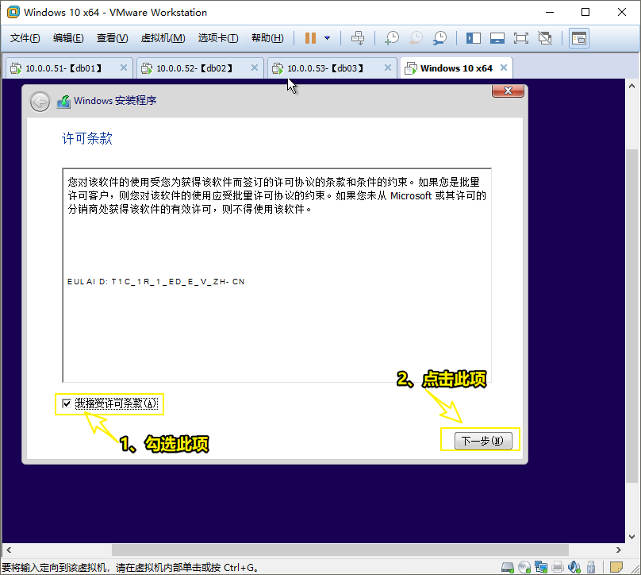
Task: Open the snapshot manager
Action: point(439,38)
